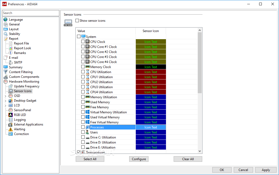Click the Cancel button
The height and width of the screenshot is (175, 279).
pyautogui.click(x=243, y=170)
